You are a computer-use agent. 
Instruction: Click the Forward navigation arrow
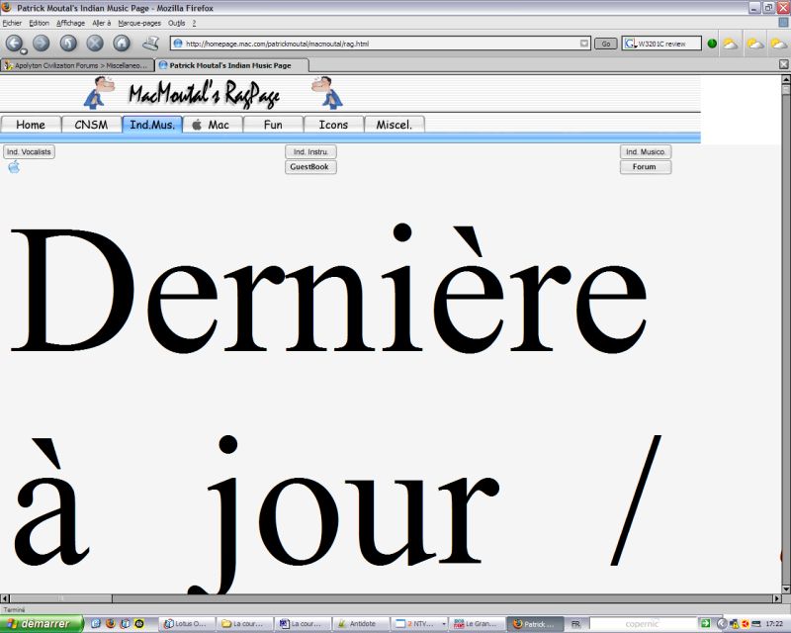tap(42, 44)
